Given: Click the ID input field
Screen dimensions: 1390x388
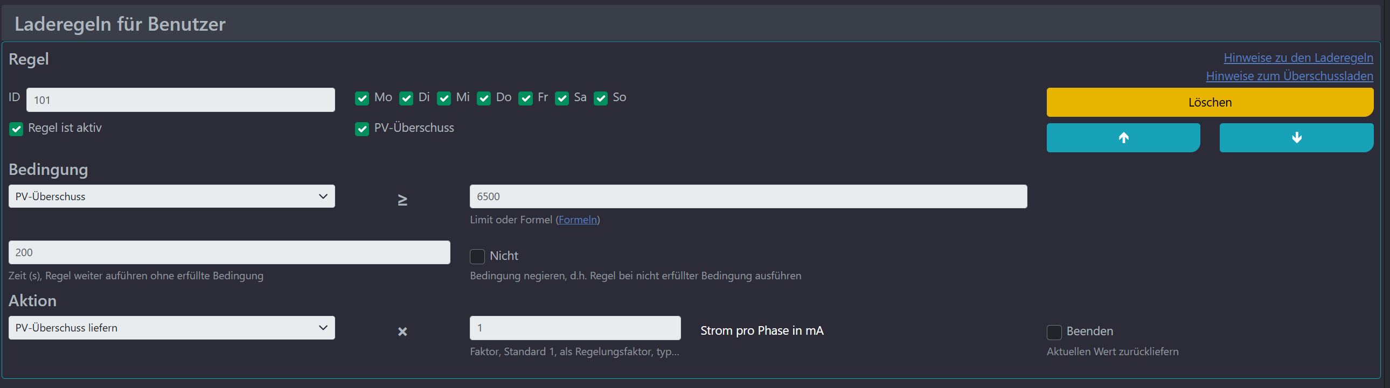Looking at the screenshot, I should 180,100.
